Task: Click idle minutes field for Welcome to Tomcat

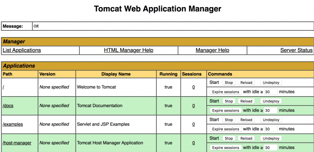Action: (271, 92)
